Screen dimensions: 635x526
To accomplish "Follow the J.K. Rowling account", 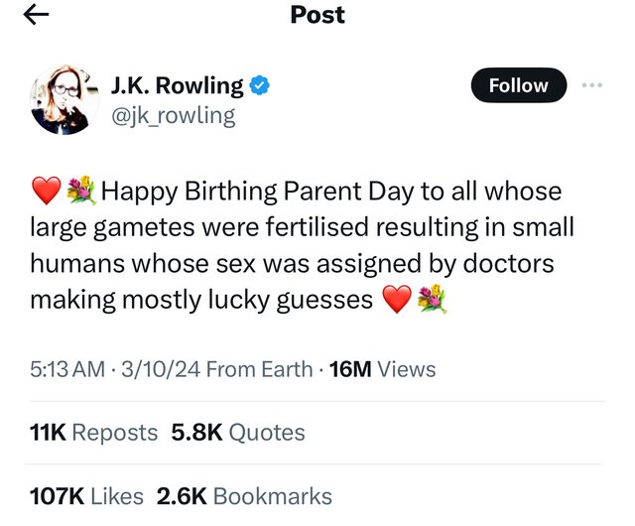I will 517,85.
